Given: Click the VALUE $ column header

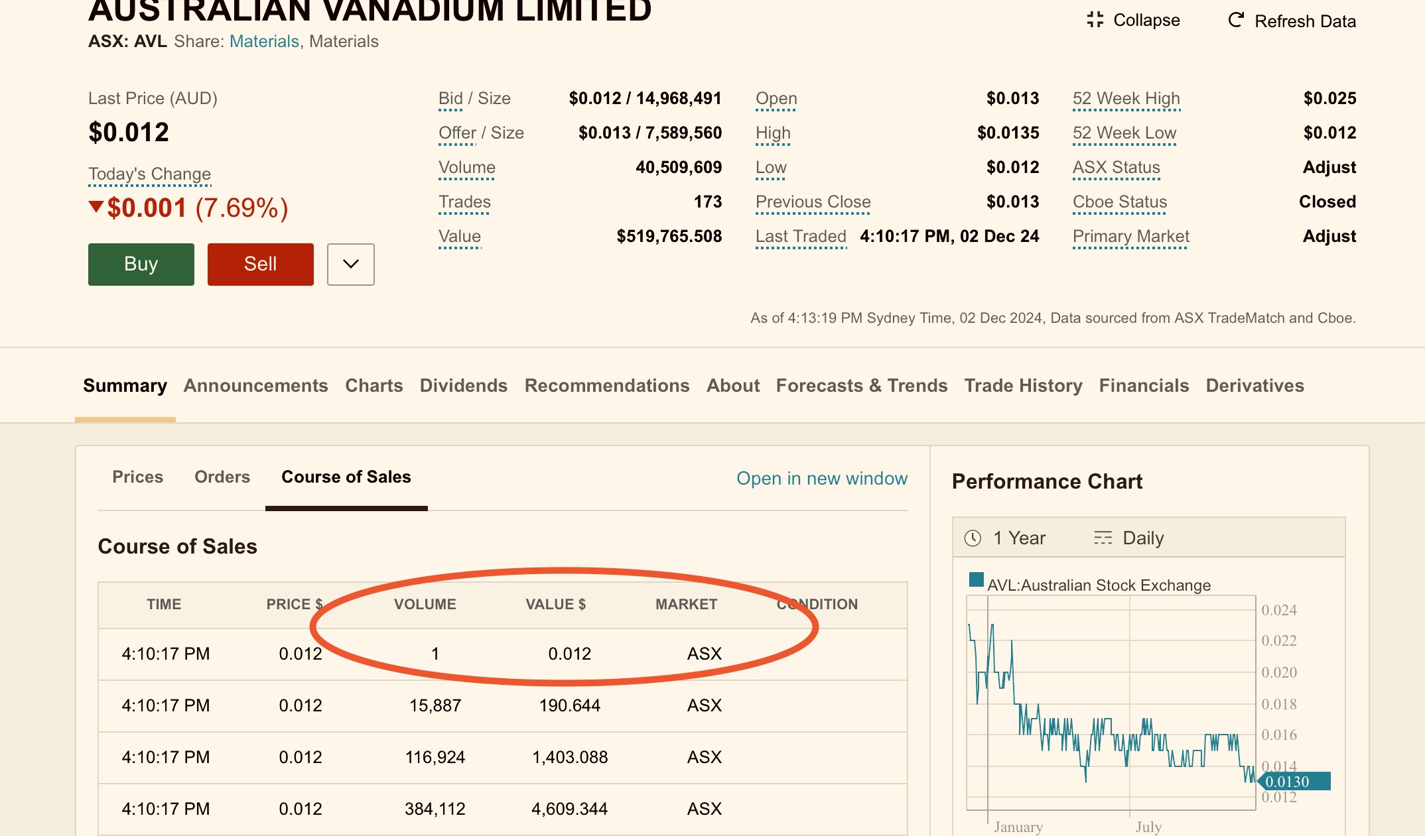Looking at the screenshot, I should click(556, 605).
